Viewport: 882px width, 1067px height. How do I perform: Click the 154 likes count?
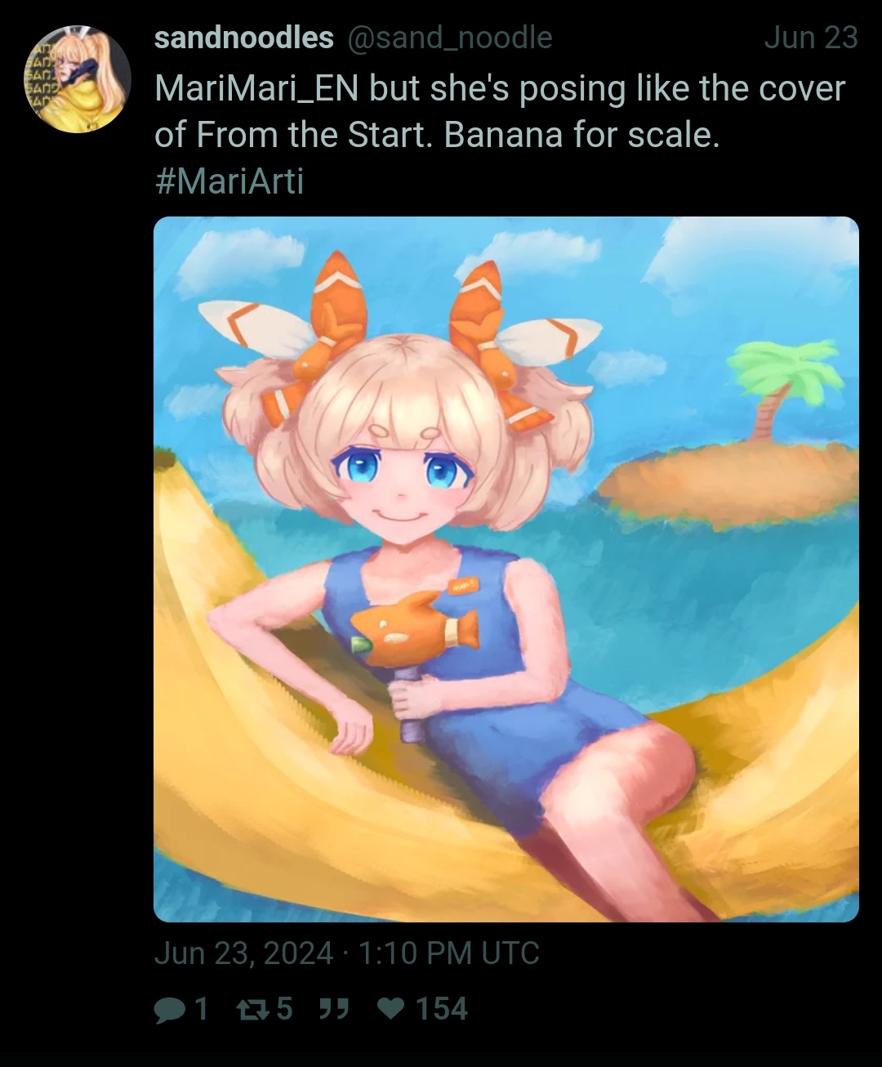442,1010
